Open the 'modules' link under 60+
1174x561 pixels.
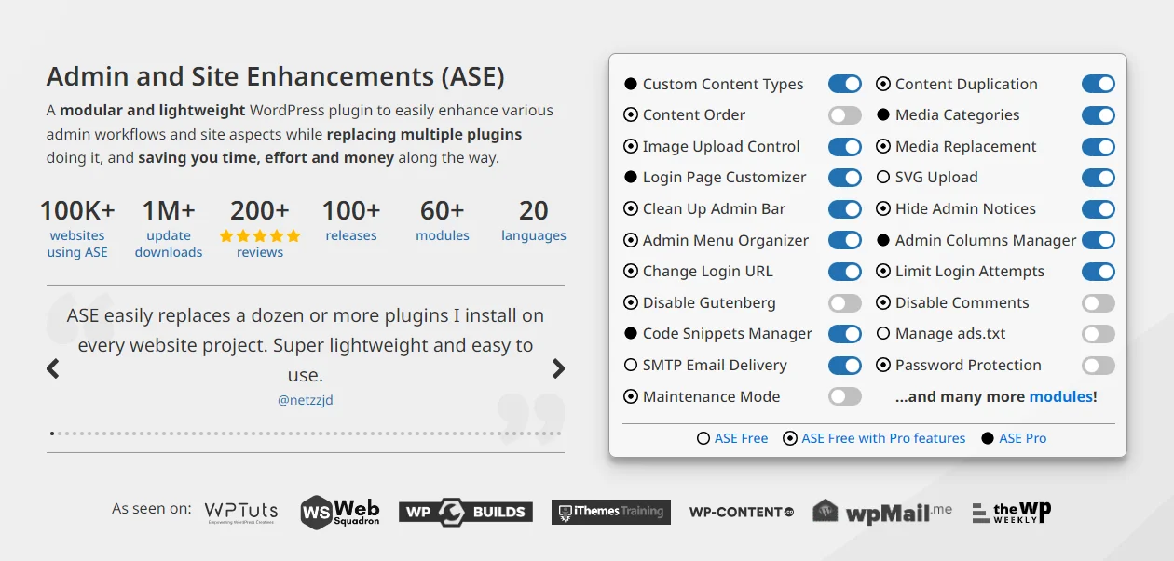[443, 235]
